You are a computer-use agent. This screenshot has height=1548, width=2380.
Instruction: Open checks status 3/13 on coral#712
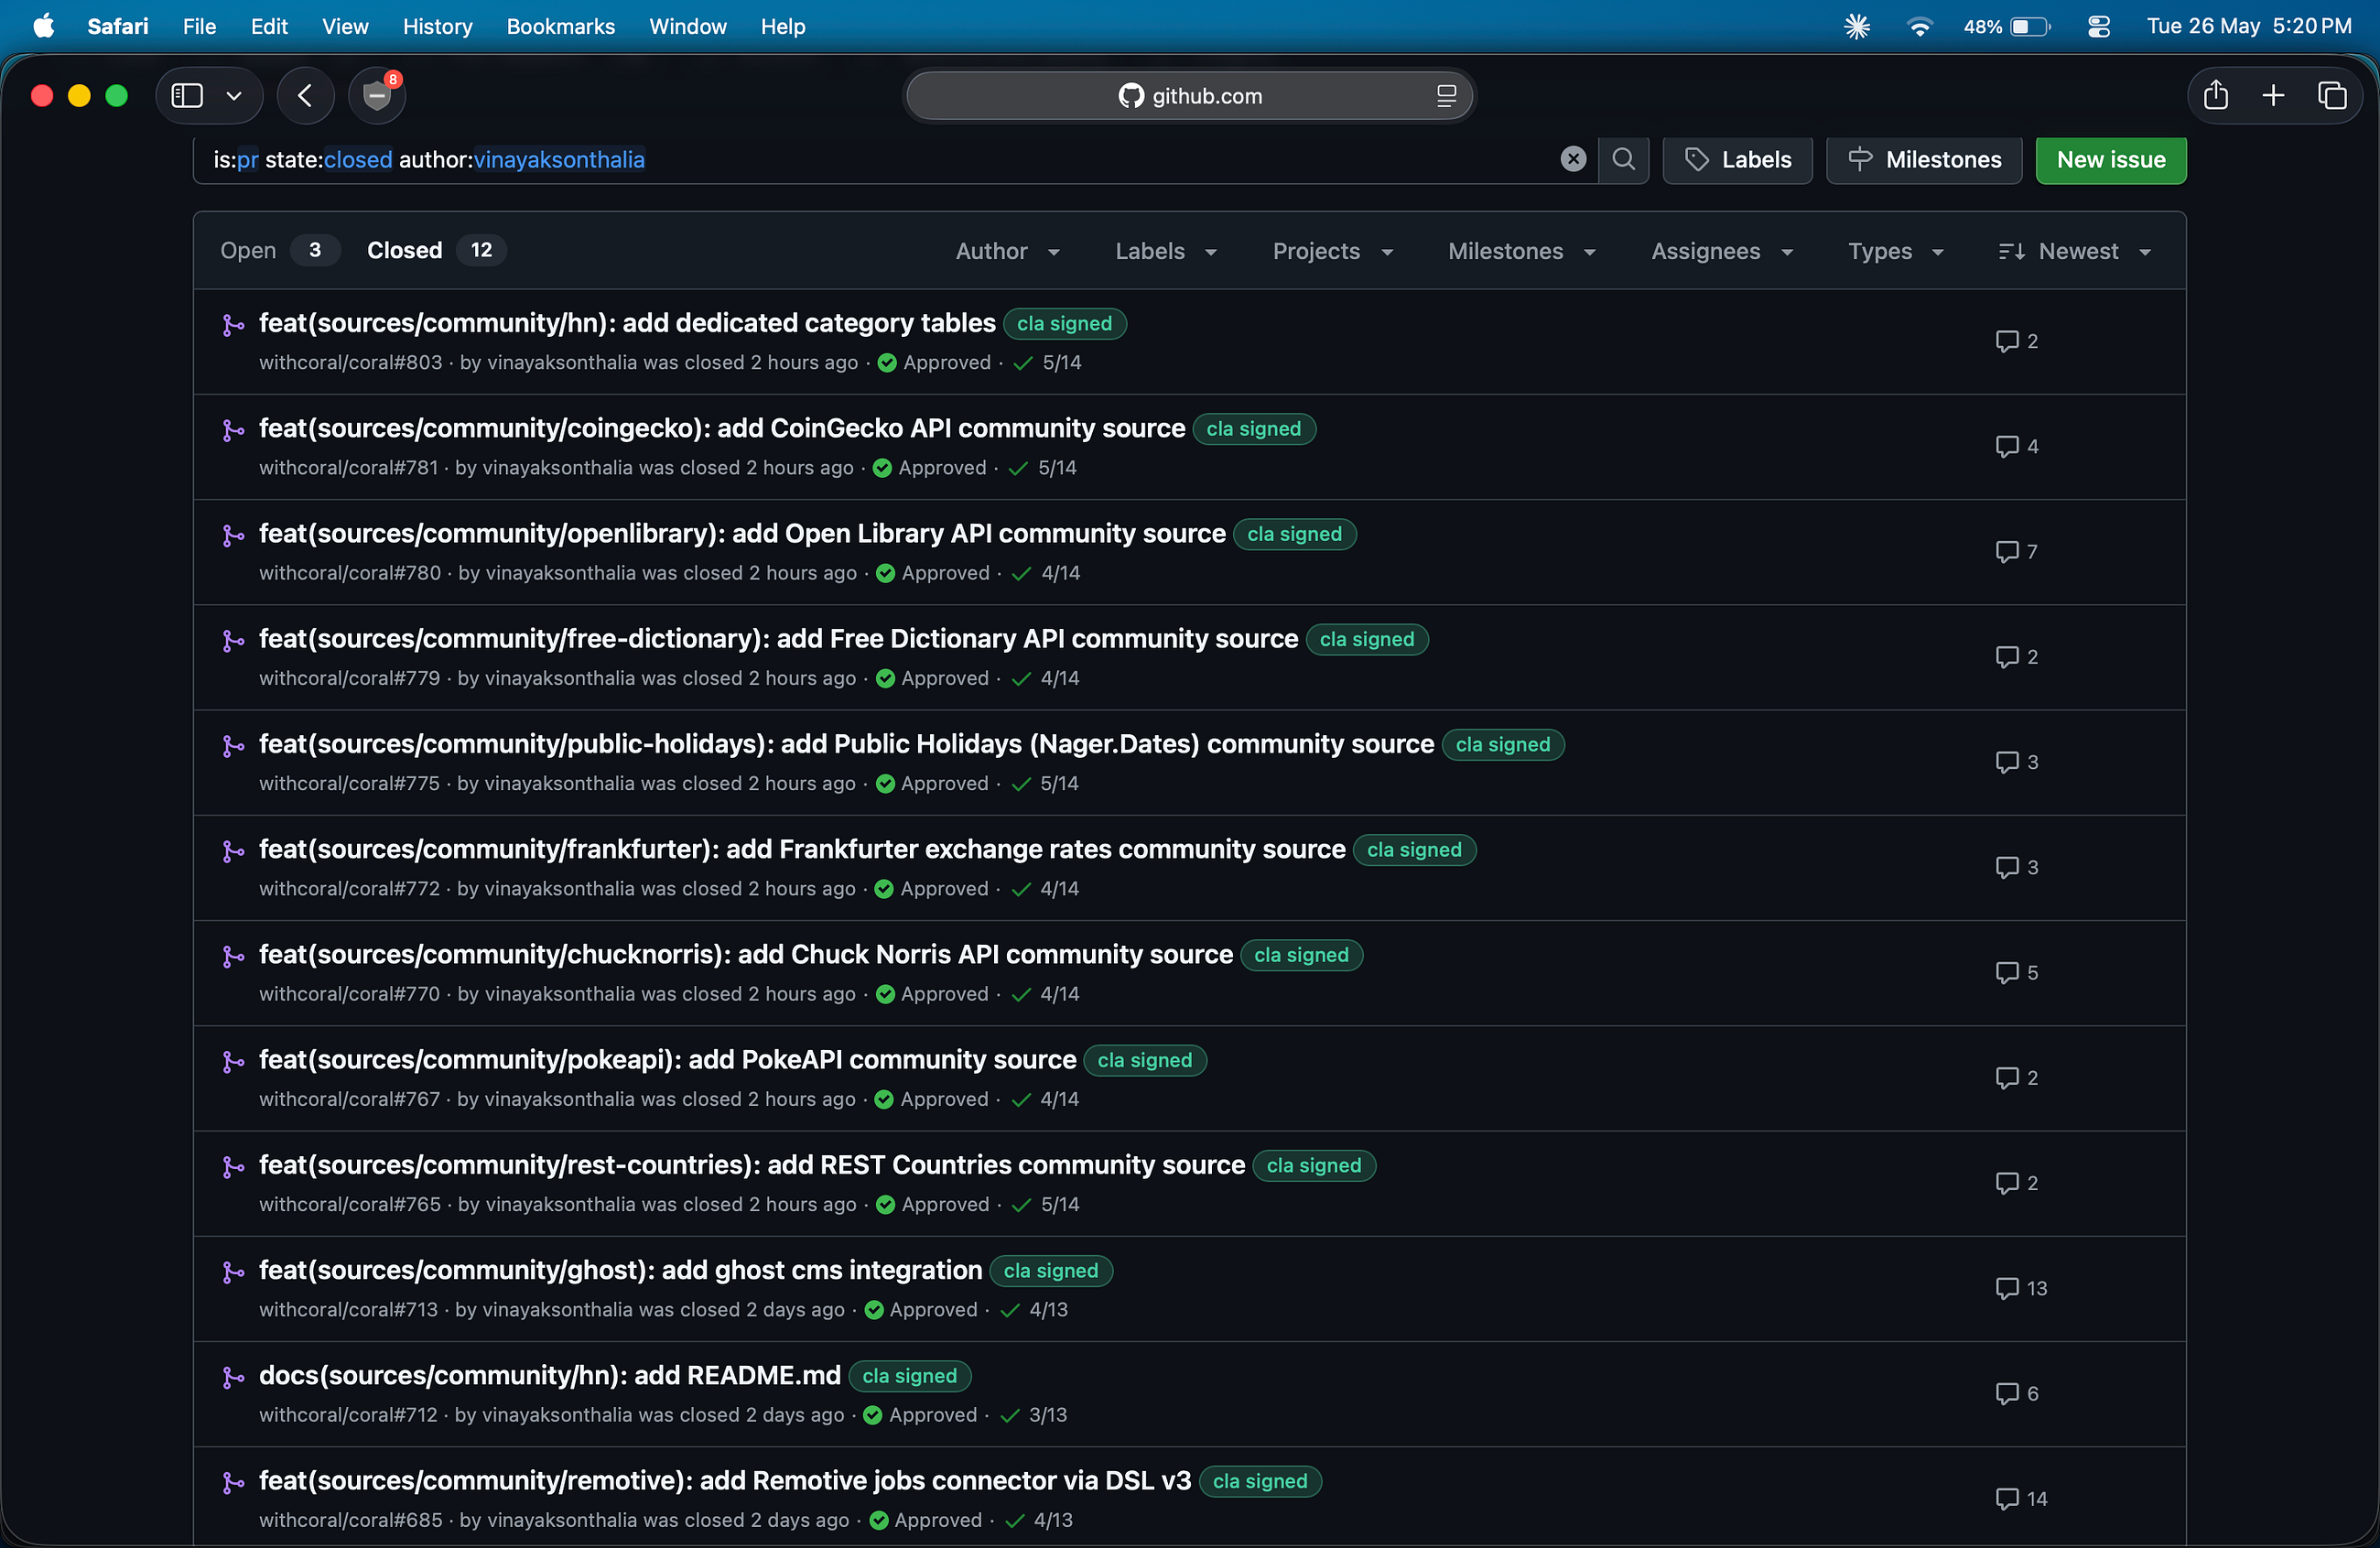(x=1034, y=1415)
